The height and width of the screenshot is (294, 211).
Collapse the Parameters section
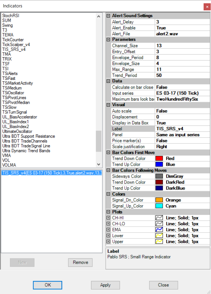[x=108, y=39]
